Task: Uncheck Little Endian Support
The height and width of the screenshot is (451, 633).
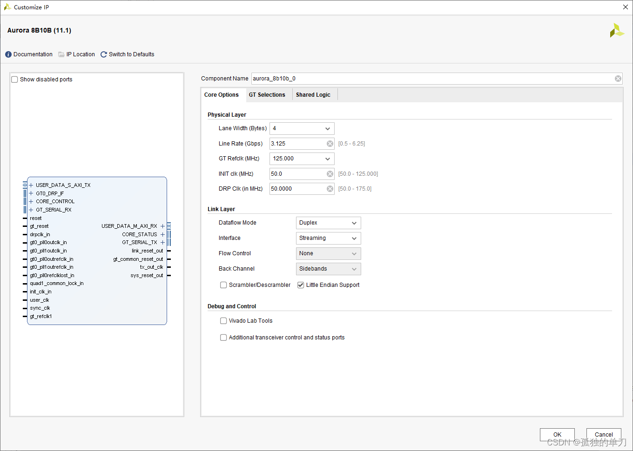Action: click(301, 285)
